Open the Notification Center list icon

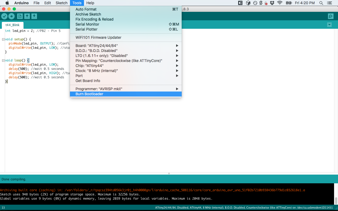(x=329, y=3)
